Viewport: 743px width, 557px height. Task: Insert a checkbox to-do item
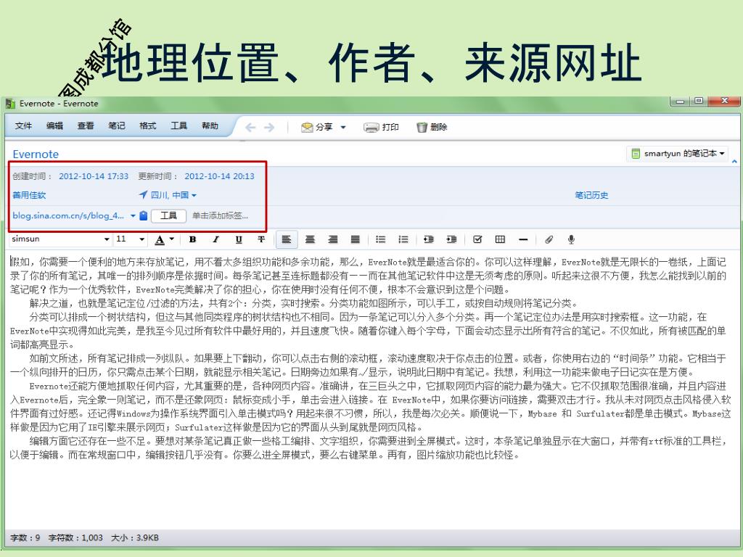click(x=477, y=239)
